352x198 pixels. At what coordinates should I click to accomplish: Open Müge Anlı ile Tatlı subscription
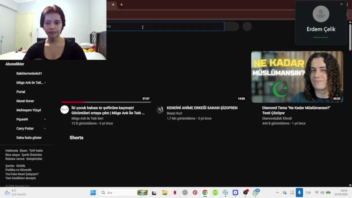(29, 82)
